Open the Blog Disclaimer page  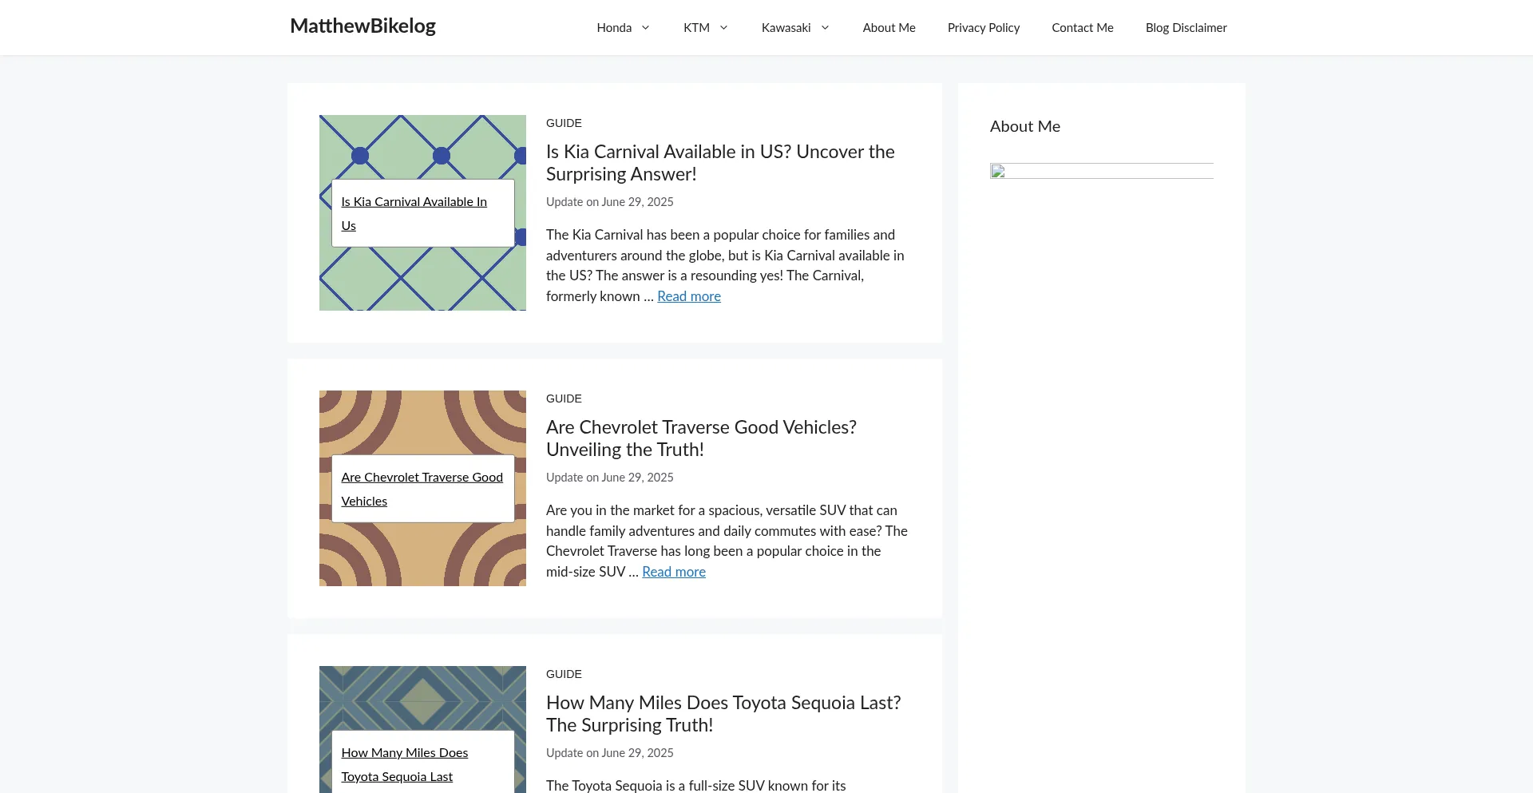coord(1186,28)
